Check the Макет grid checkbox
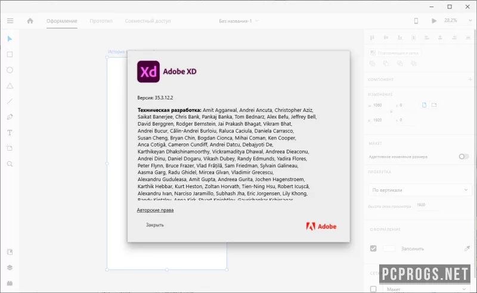This screenshot has height=293, width=477. tap(373, 289)
